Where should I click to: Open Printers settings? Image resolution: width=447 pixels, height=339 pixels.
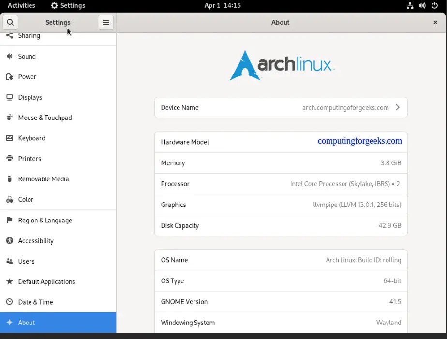pos(29,158)
